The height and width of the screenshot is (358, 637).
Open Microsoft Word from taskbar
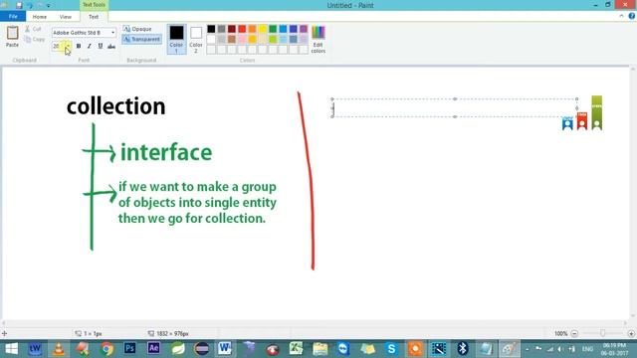tap(225, 349)
